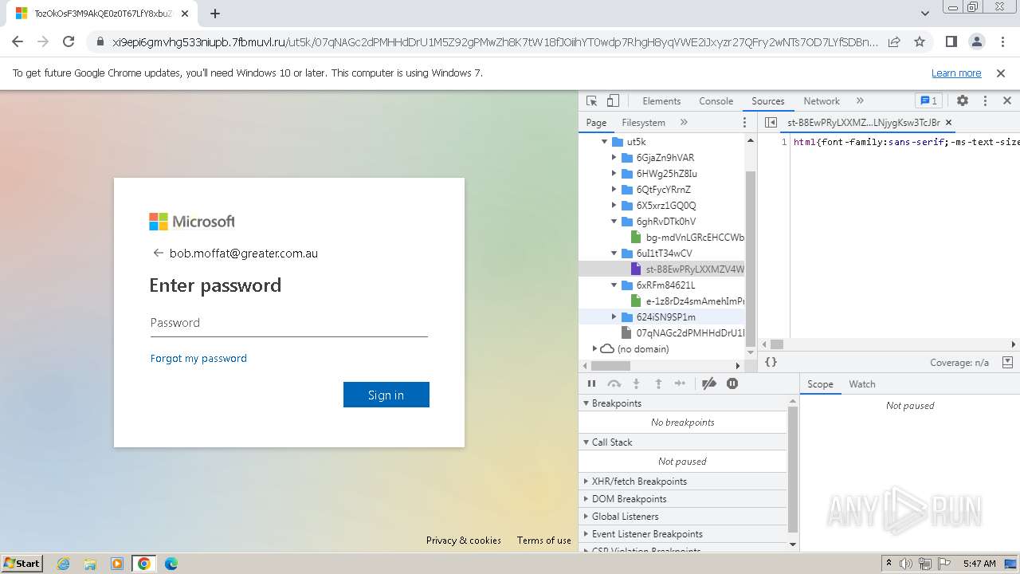Select the bg-mdVnLGRcEHCCWb file
The image size is (1020, 574).
tap(688, 238)
